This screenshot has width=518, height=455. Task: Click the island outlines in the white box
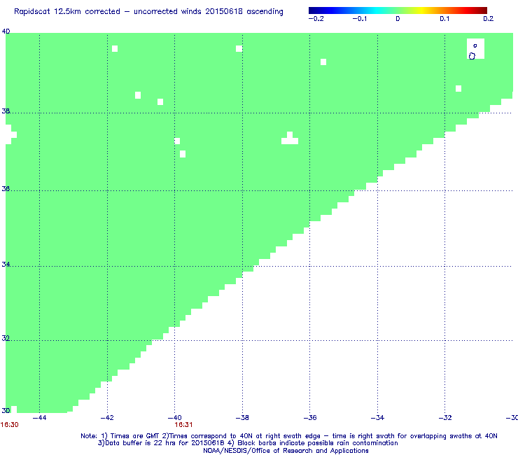point(473,53)
